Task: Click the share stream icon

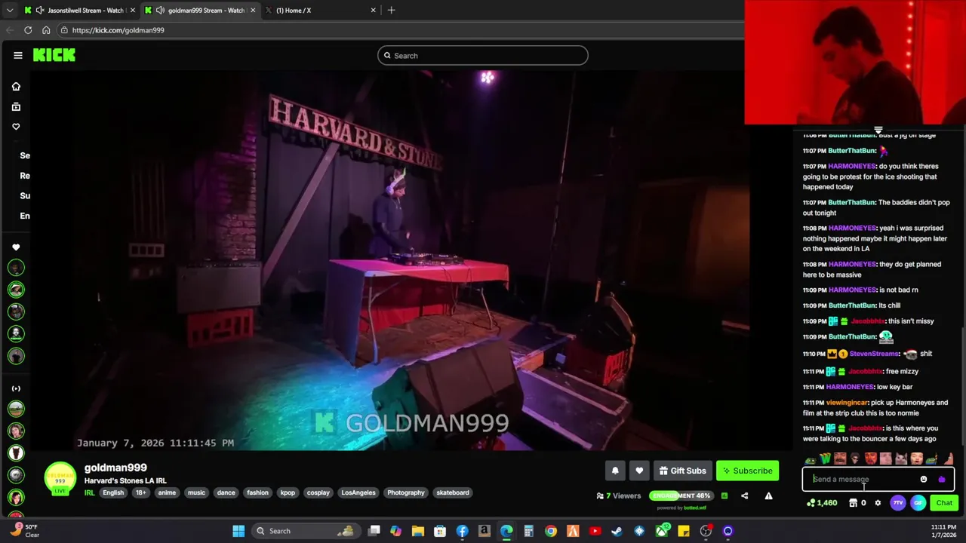Action: 745,495
